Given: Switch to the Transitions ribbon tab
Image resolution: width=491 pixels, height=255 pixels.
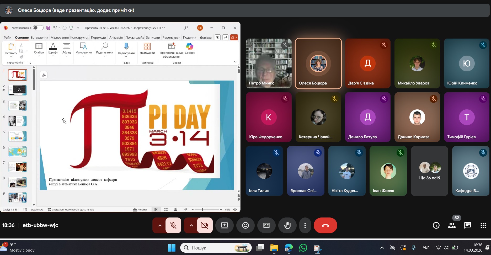Looking at the screenshot, I should click(98, 38).
